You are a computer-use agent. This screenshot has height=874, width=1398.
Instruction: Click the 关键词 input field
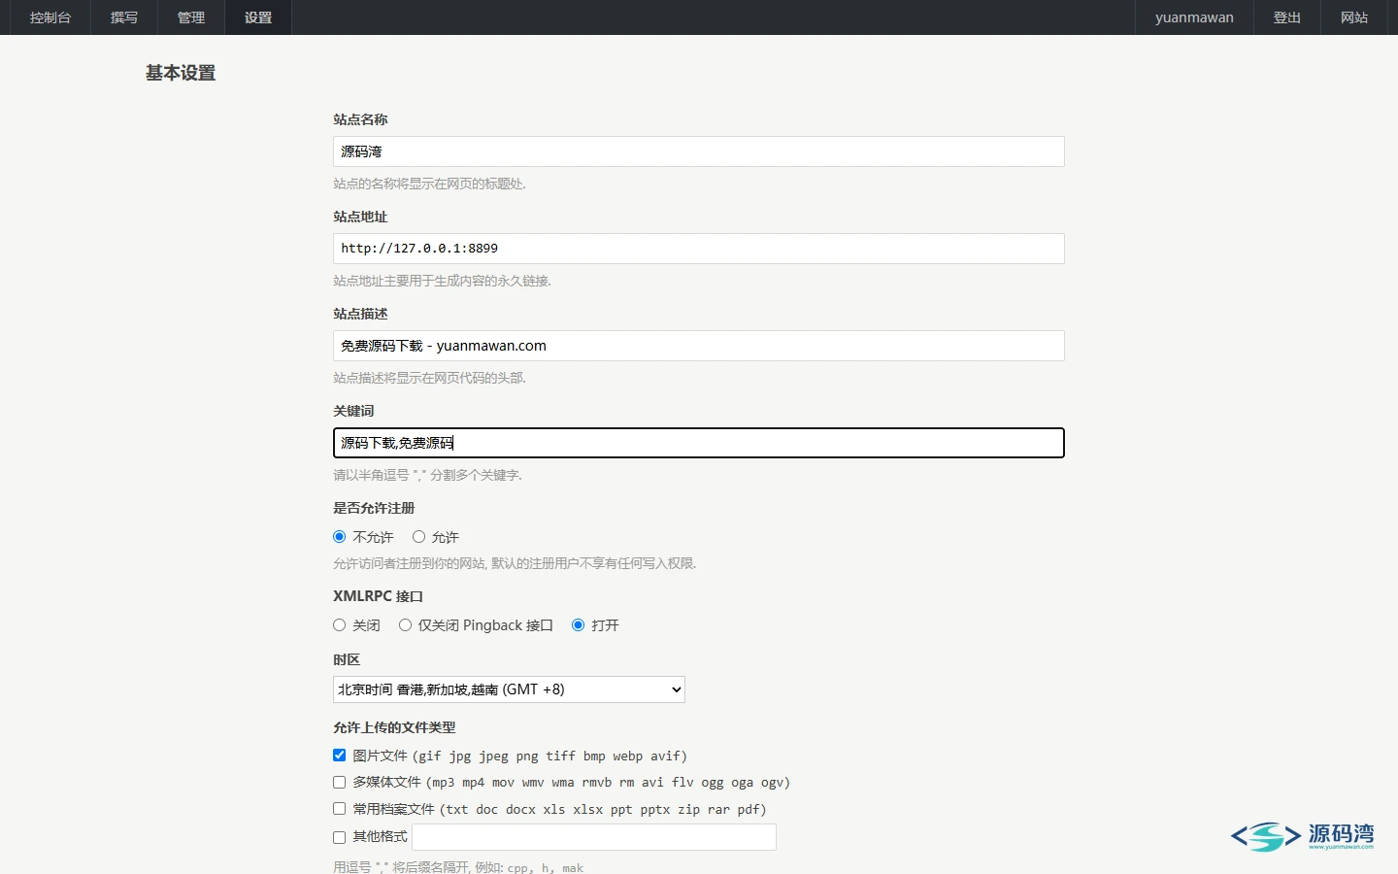(699, 443)
